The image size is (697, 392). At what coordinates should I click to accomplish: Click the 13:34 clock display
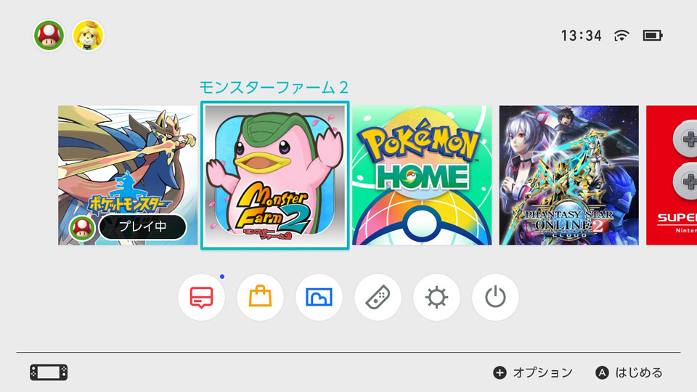[x=581, y=36]
